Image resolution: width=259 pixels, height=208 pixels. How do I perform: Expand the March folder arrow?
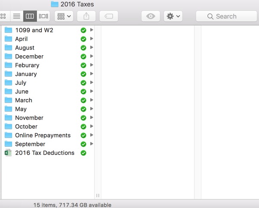coord(92,100)
